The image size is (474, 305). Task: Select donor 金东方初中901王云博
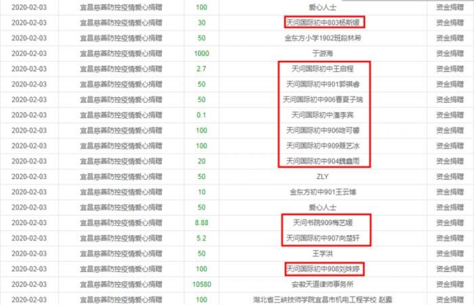tap(322, 192)
